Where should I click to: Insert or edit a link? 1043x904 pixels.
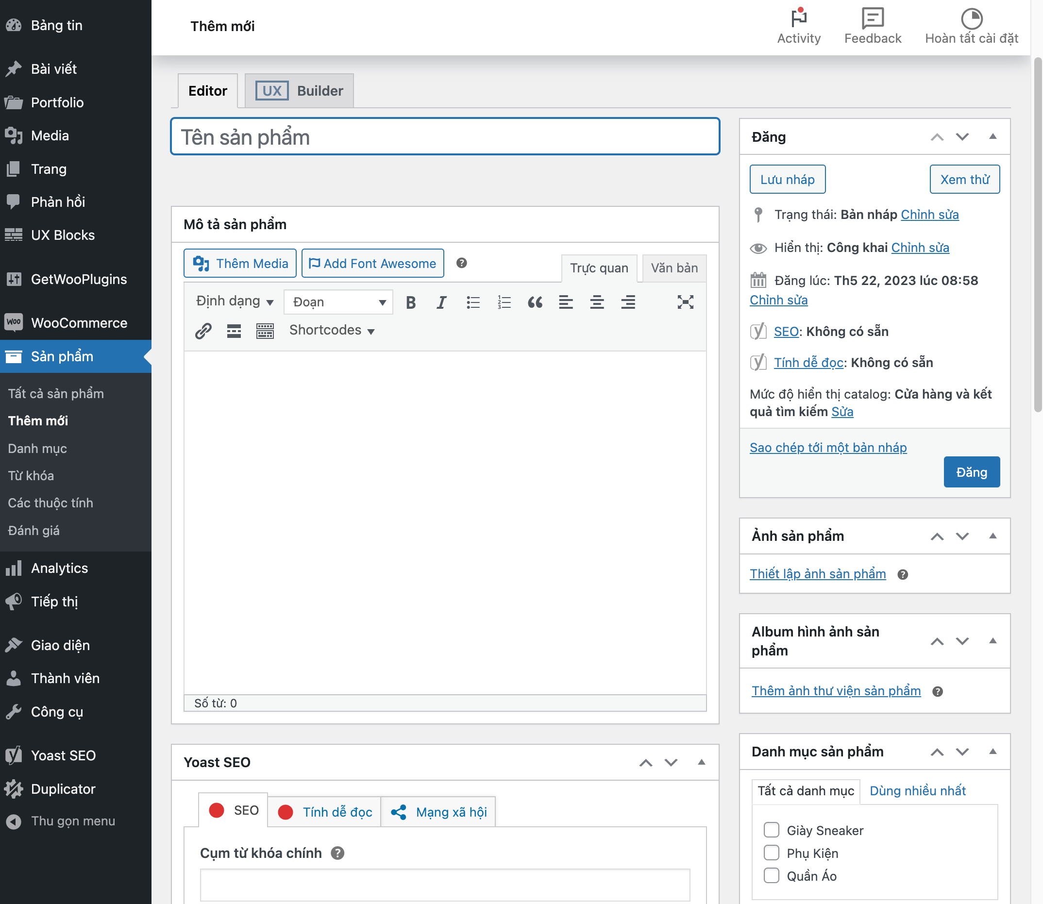point(203,331)
